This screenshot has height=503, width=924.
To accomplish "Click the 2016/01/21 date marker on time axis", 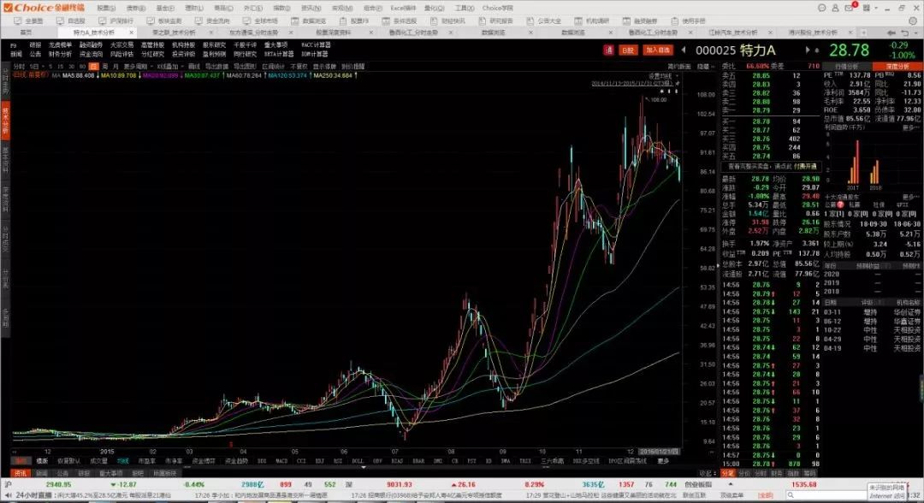I will (x=659, y=452).
